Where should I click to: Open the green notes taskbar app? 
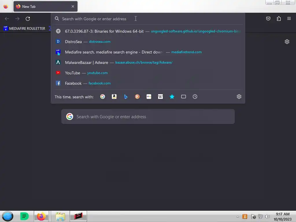click(x=24, y=216)
